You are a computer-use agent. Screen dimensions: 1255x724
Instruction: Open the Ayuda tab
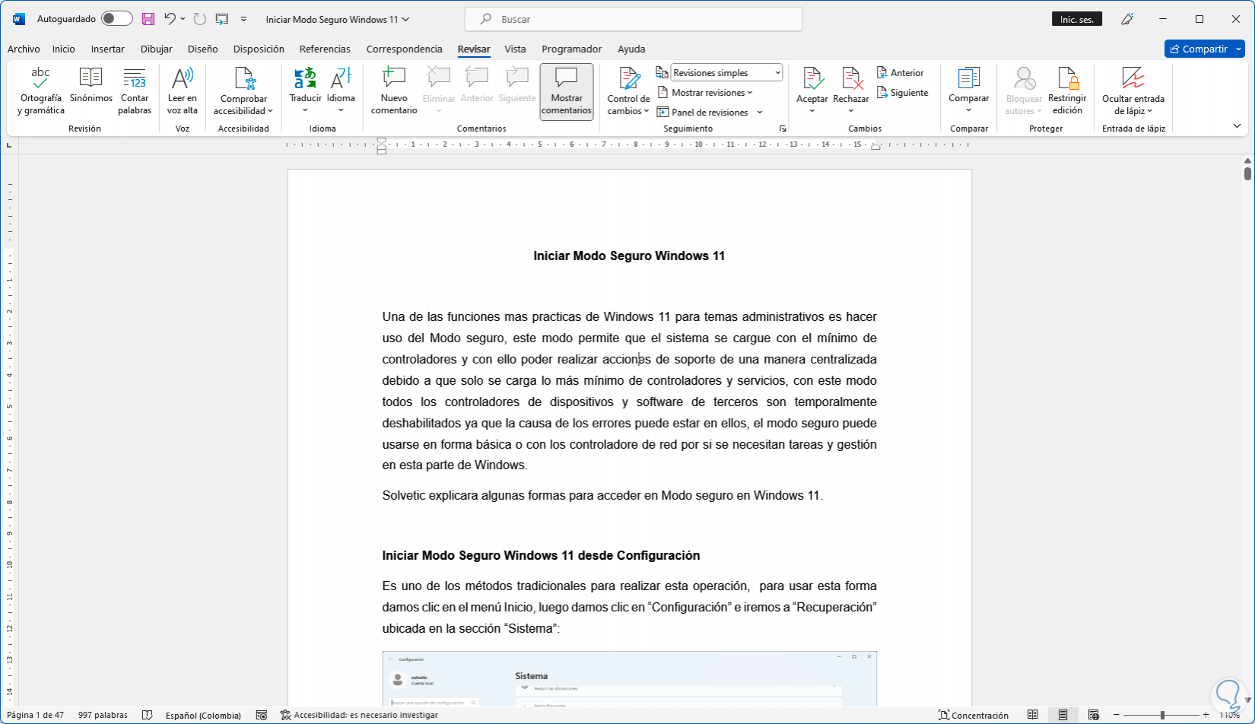(631, 49)
